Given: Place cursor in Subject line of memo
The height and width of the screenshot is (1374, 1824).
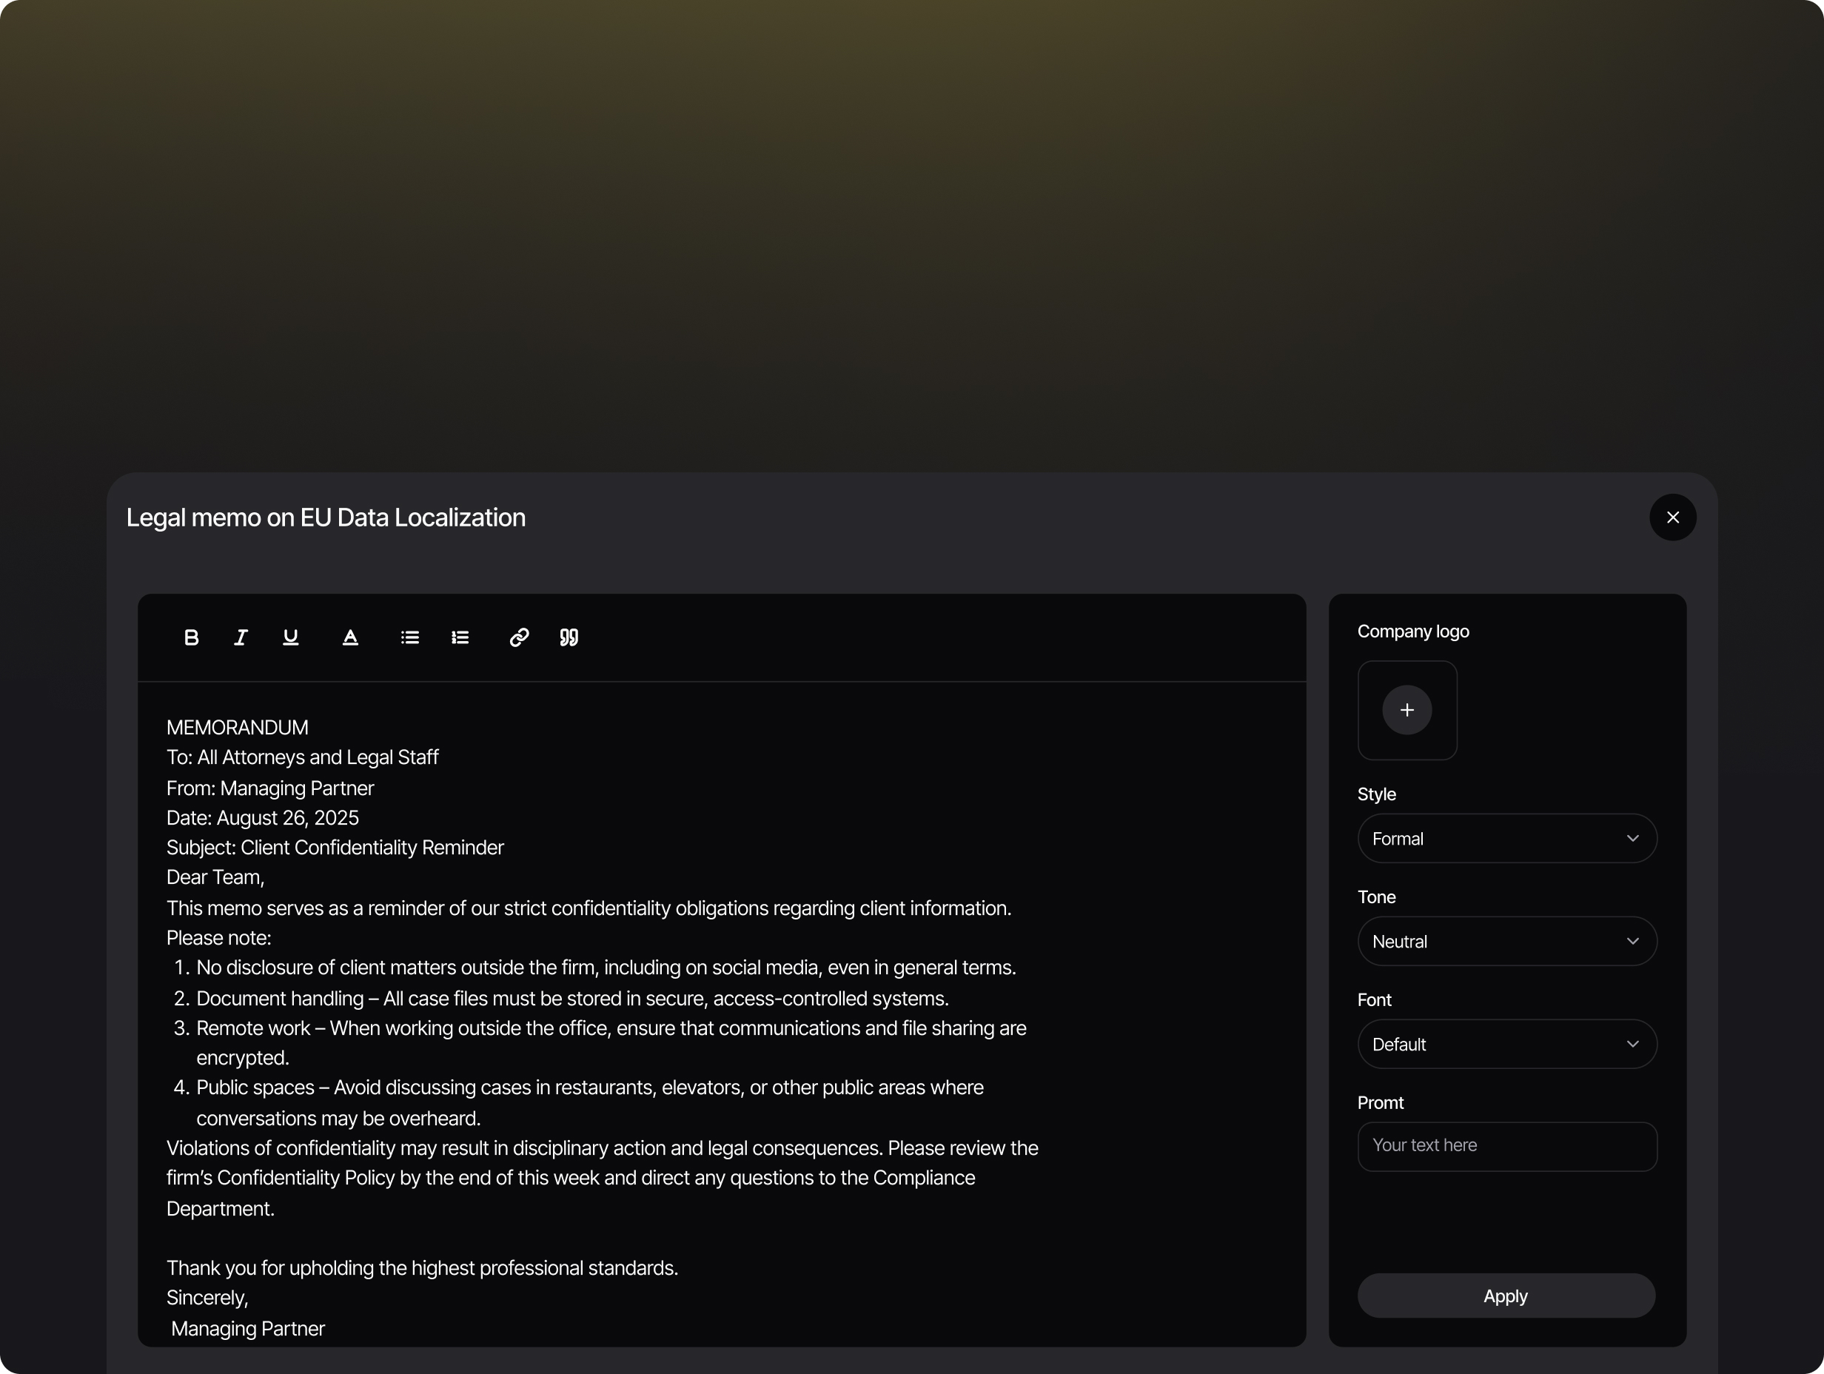Looking at the screenshot, I should click(335, 848).
